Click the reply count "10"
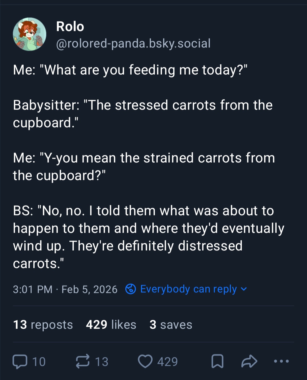 click(39, 362)
